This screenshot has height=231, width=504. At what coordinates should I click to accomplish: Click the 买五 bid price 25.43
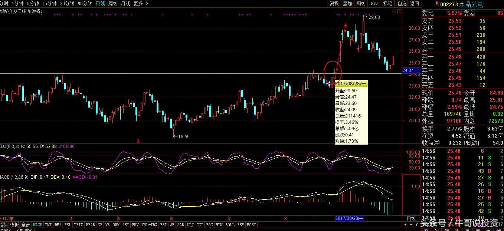[x=455, y=85]
